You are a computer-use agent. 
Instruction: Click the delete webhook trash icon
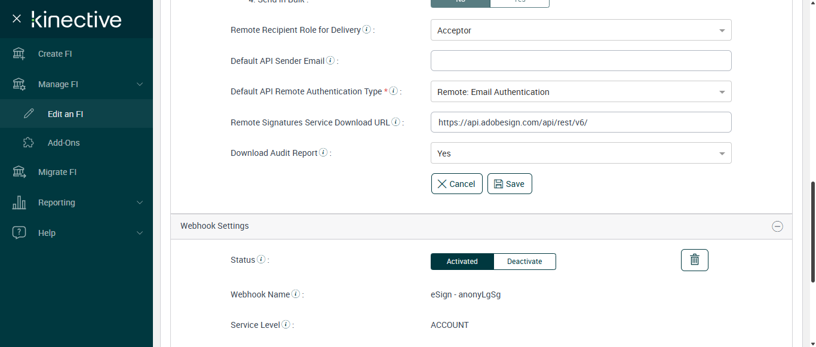point(694,260)
